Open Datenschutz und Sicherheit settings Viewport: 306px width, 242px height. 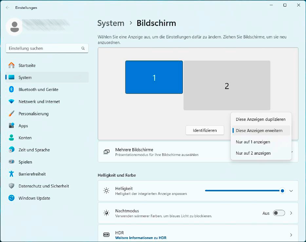pos(44,186)
